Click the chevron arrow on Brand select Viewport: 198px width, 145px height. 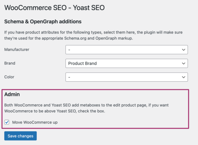coord(184,63)
